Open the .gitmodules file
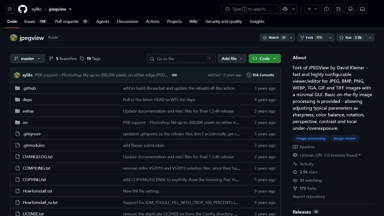The width and height of the screenshot is (384, 216). (x=34, y=145)
